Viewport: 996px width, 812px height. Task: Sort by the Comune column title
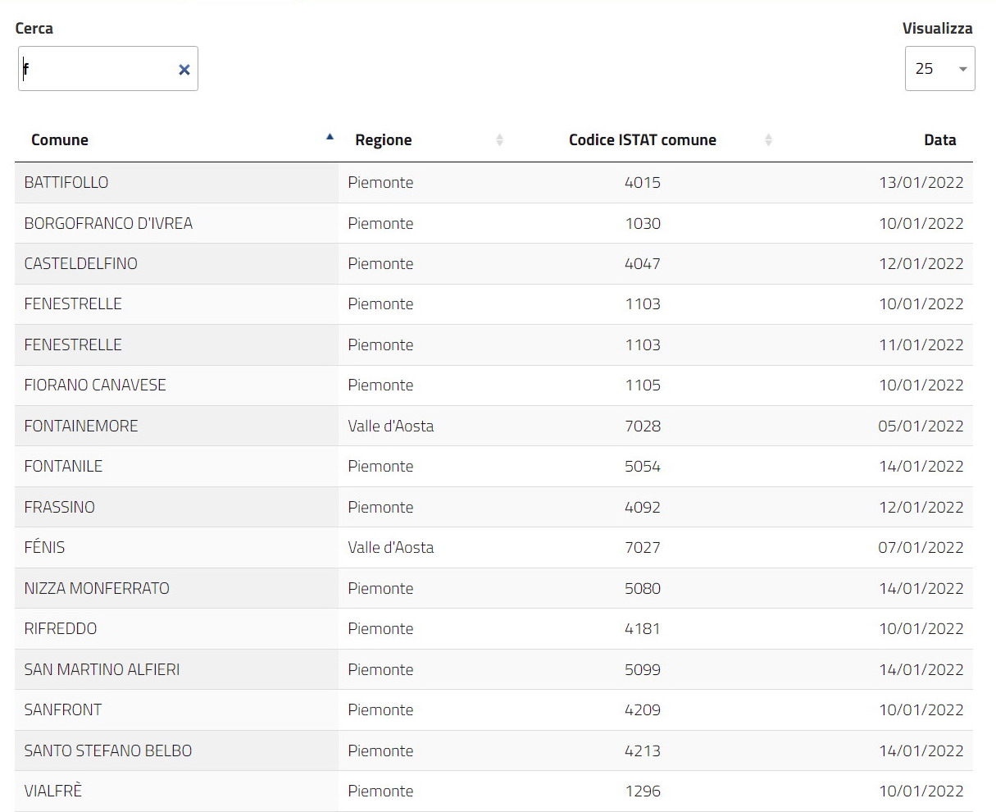[x=60, y=140]
